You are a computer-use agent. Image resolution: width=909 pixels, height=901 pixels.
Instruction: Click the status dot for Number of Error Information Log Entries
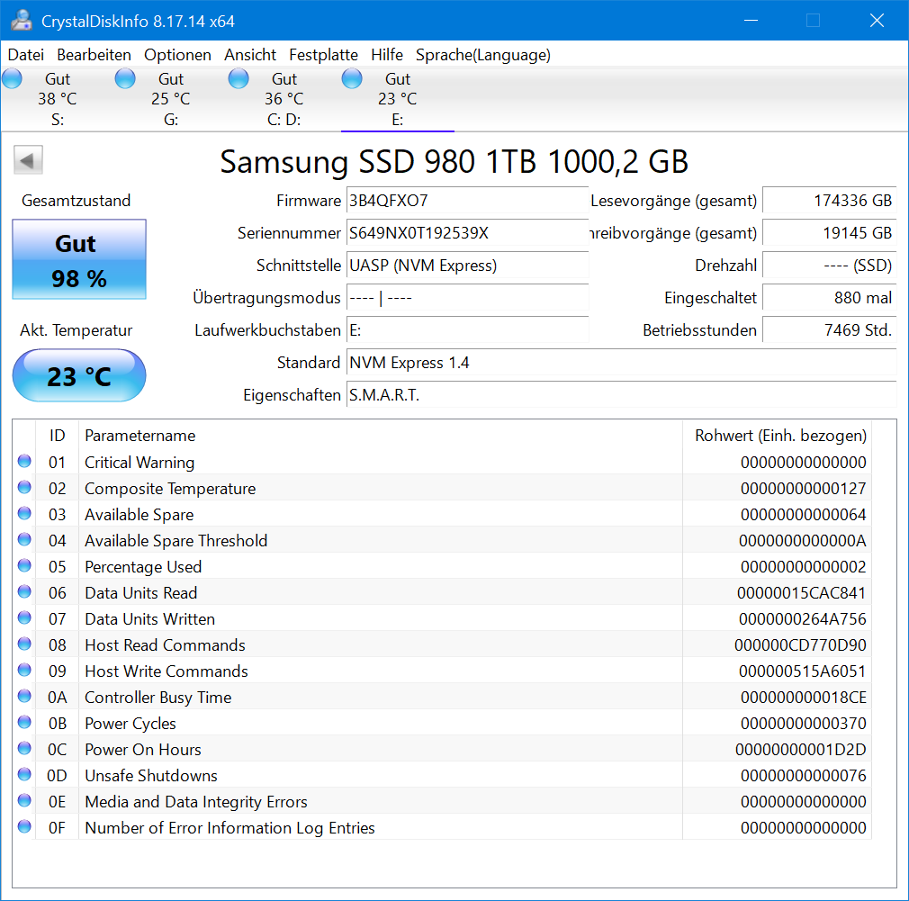[24, 826]
